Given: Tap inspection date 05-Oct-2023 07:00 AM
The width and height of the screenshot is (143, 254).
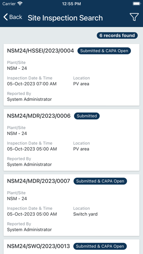Looking at the screenshot, I should click(32, 84).
